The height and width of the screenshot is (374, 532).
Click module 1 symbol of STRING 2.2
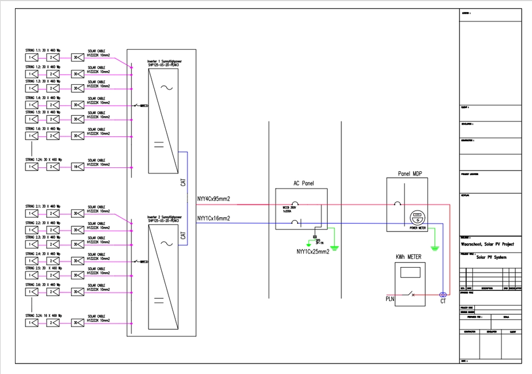pos(32,230)
